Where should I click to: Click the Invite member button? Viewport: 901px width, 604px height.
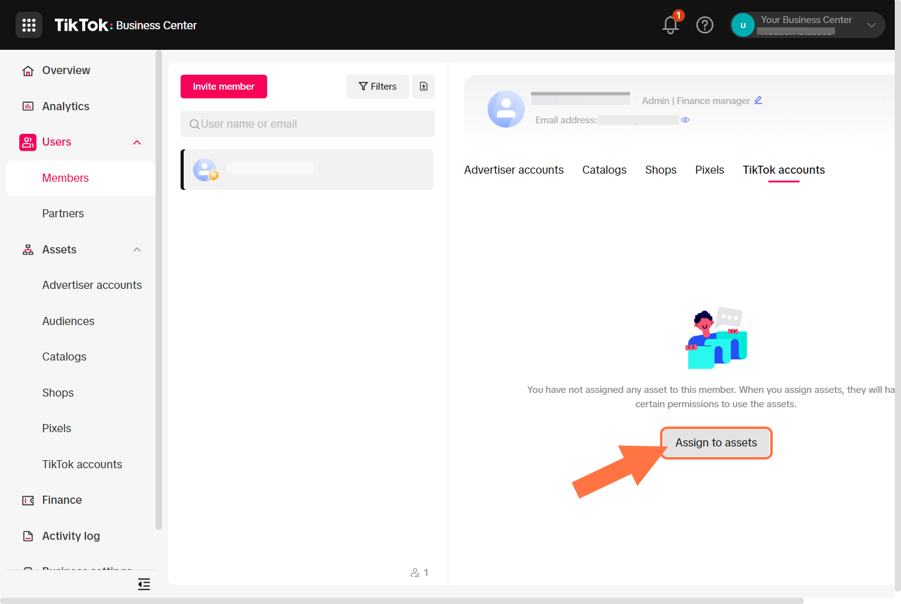point(224,87)
